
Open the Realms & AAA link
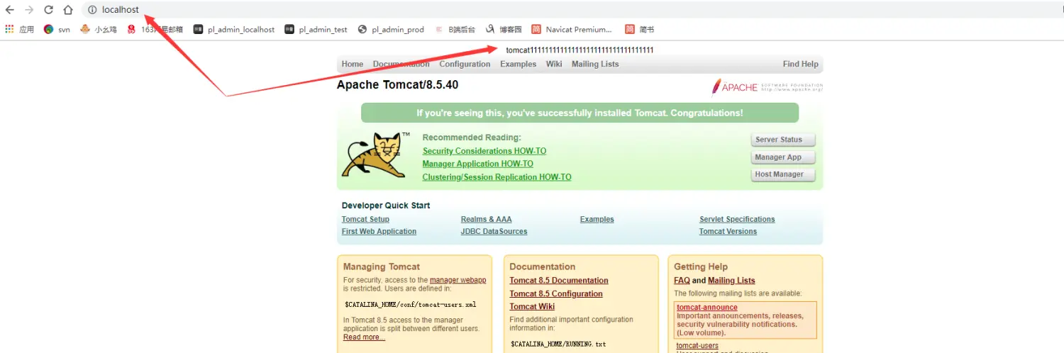(486, 219)
